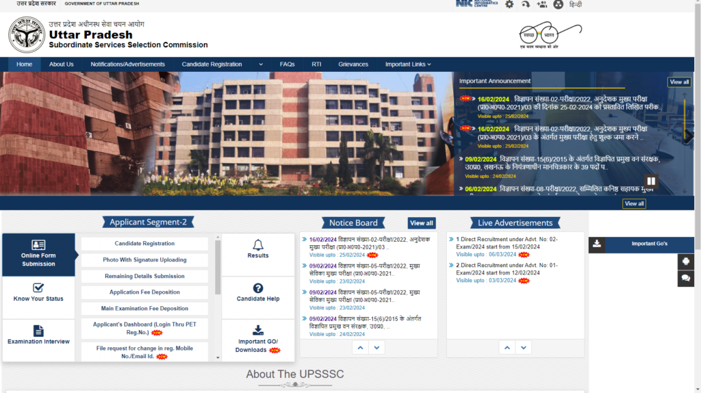Click View all in Important Announcement header
The width and height of the screenshot is (701, 393).
click(x=679, y=82)
